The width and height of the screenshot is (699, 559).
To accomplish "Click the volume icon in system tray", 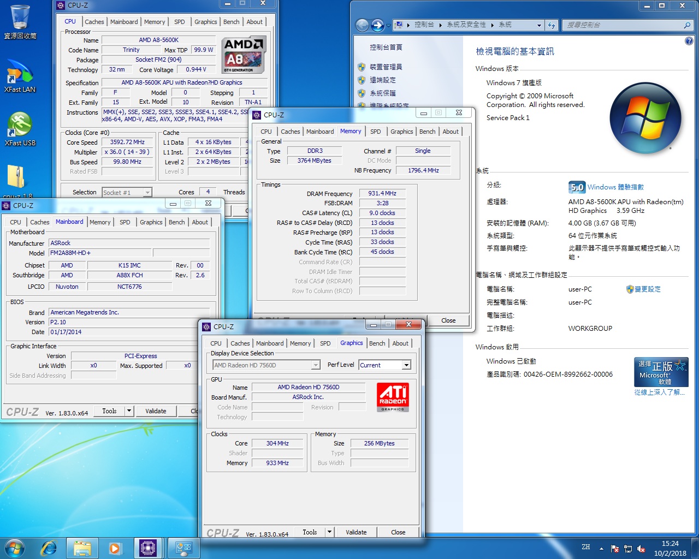I will [641, 549].
